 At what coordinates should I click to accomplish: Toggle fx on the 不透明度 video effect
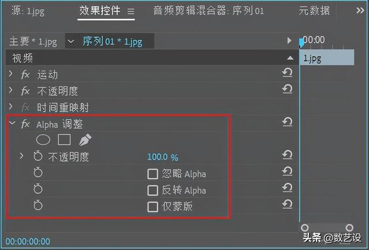(25, 91)
